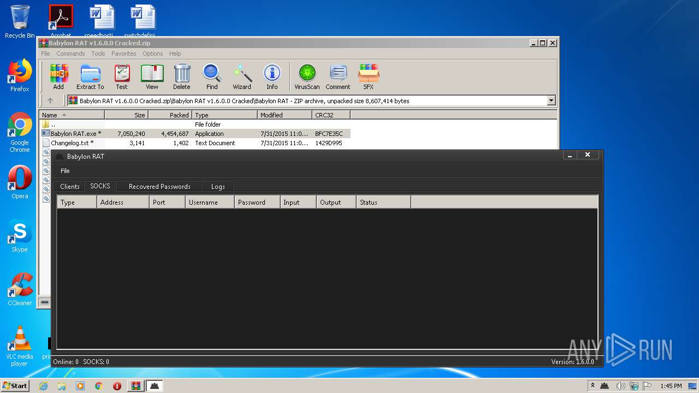Switch to the Logs tab
The height and width of the screenshot is (393, 699).
(218, 186)
